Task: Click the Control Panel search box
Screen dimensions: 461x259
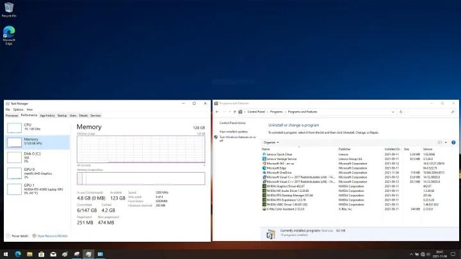Action: tap(432, 112)
